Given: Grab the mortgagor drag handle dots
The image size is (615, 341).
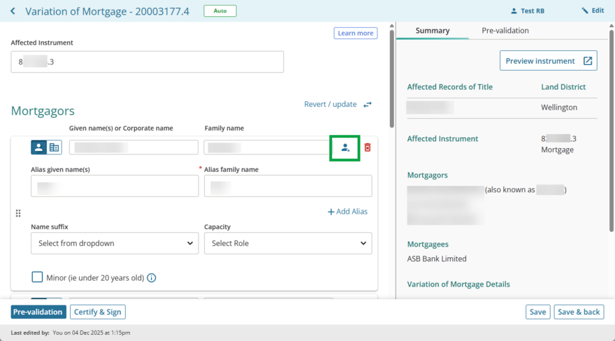Looking at the screenshot, I should tap(18, 213).
